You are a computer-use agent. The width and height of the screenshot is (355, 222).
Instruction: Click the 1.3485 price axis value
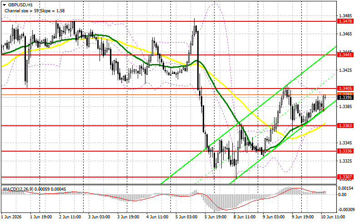345,16
